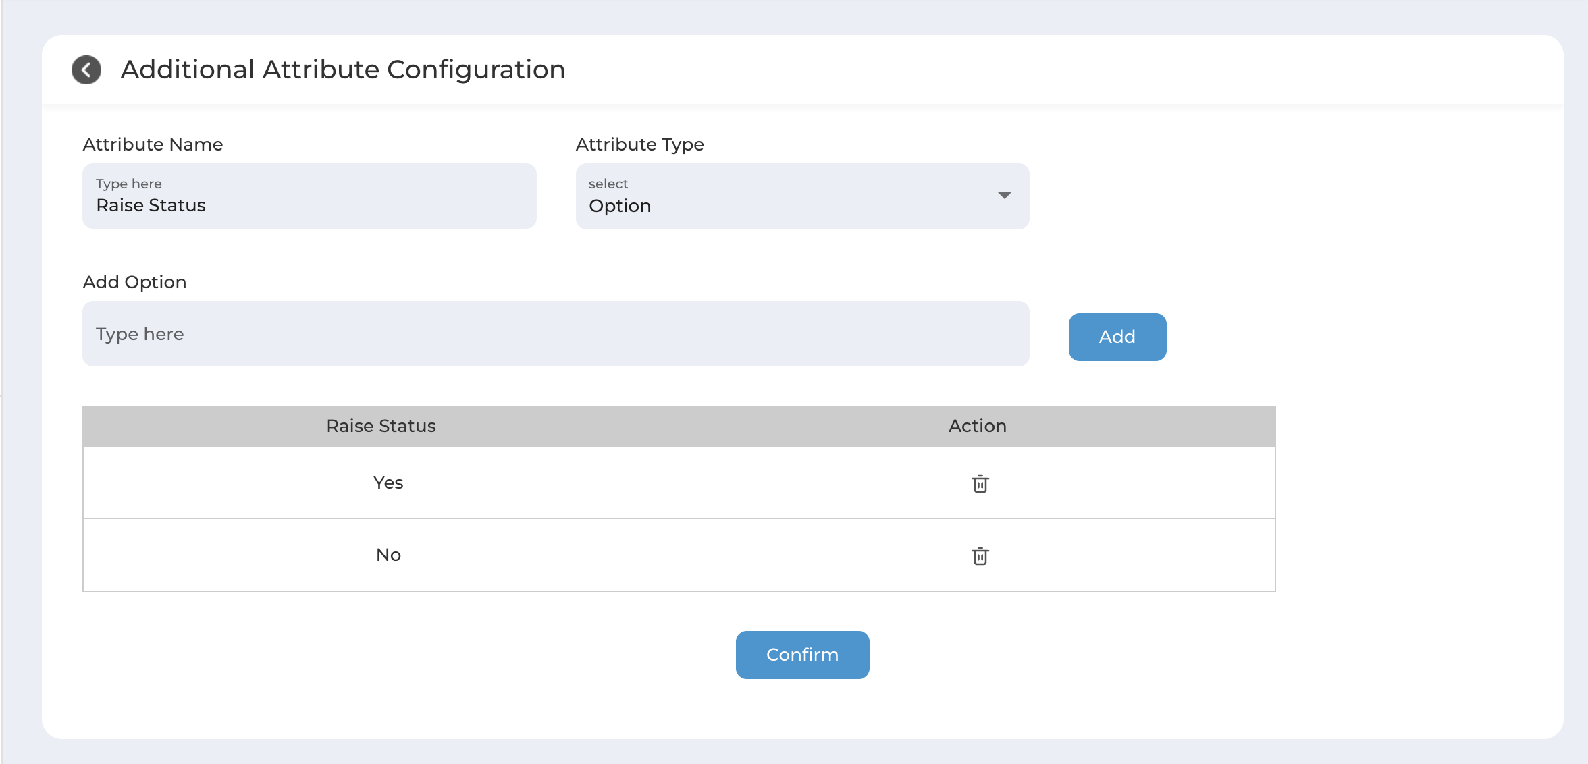The width and height of the screenshot is (1588, 764).
Task: Click the Additional Attribute Configuration title
Action: coord(343,70)
